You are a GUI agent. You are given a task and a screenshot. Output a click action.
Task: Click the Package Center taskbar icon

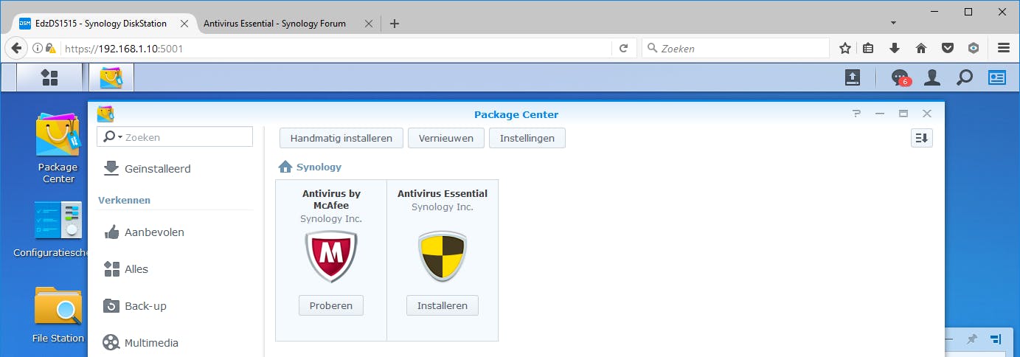click(x=111, y=77)
